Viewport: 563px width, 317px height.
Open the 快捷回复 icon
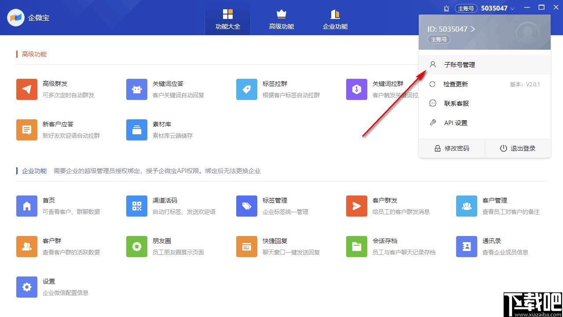247,247
